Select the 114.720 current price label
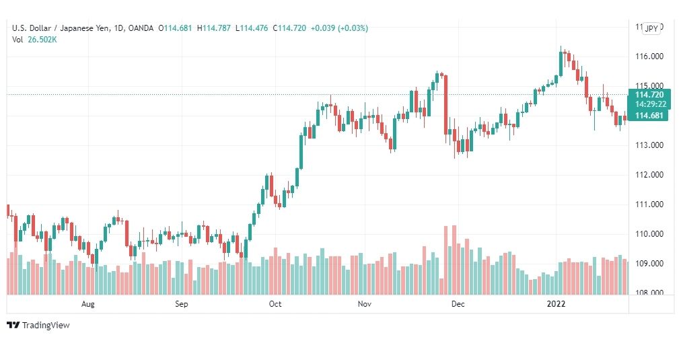Image resolution: width=681 pixels, height=337 pixels. 649,95
